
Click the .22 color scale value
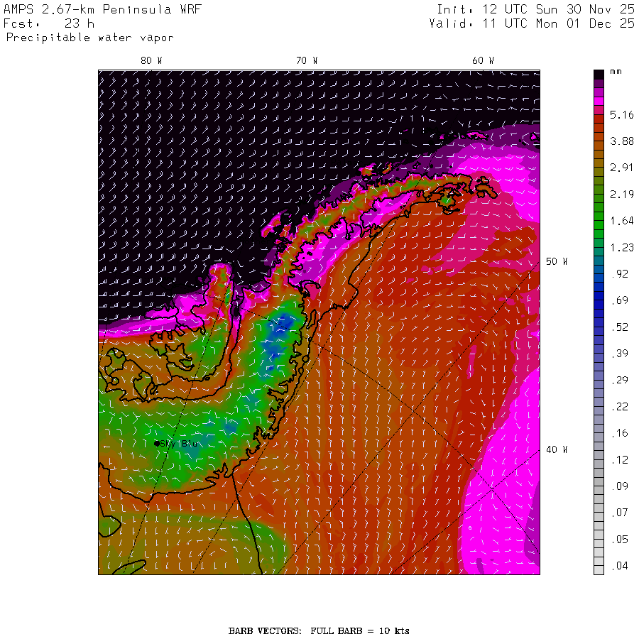[x=621, y=407]
